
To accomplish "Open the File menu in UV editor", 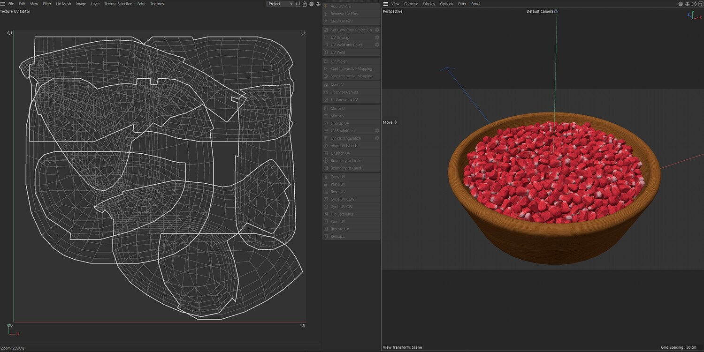I will pyautogui.click(x=11, y=4).
